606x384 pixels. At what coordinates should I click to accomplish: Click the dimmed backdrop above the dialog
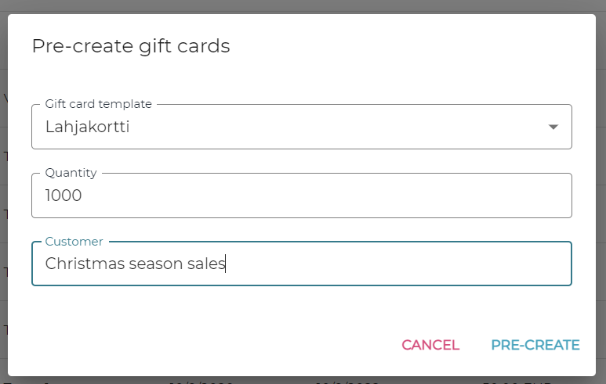point(303,6)
